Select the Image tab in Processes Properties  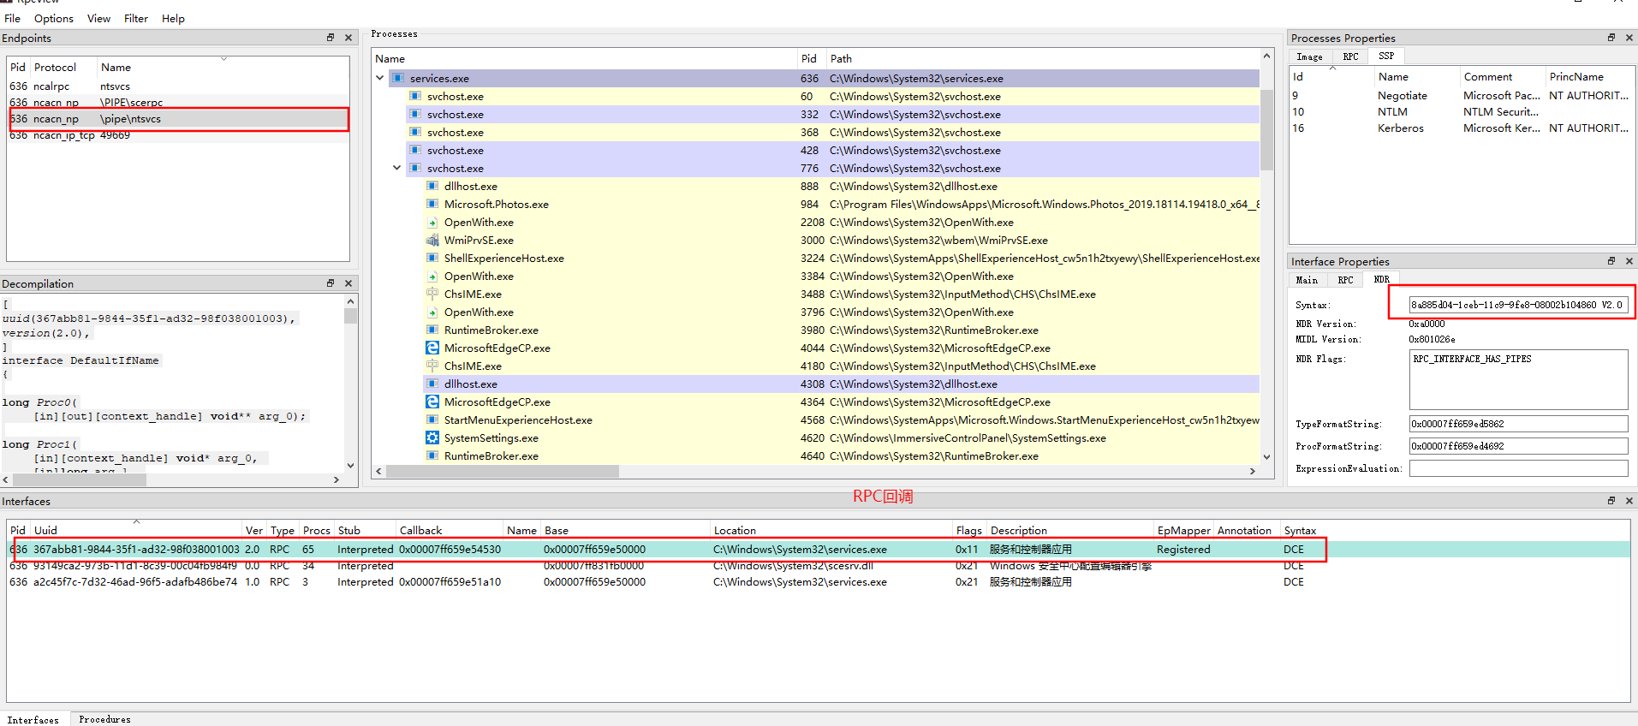pyautogui.click(x=1309, y=57)
